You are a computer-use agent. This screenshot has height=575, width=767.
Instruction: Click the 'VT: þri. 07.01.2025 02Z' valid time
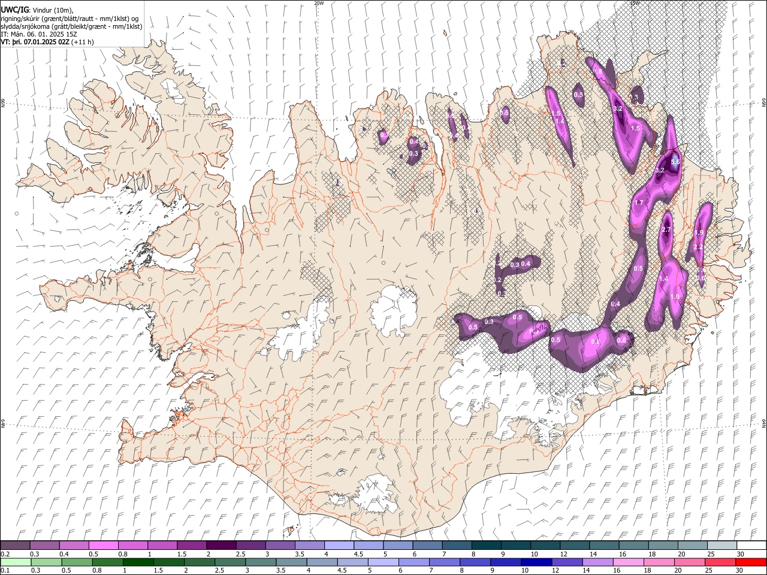(35, 42)
